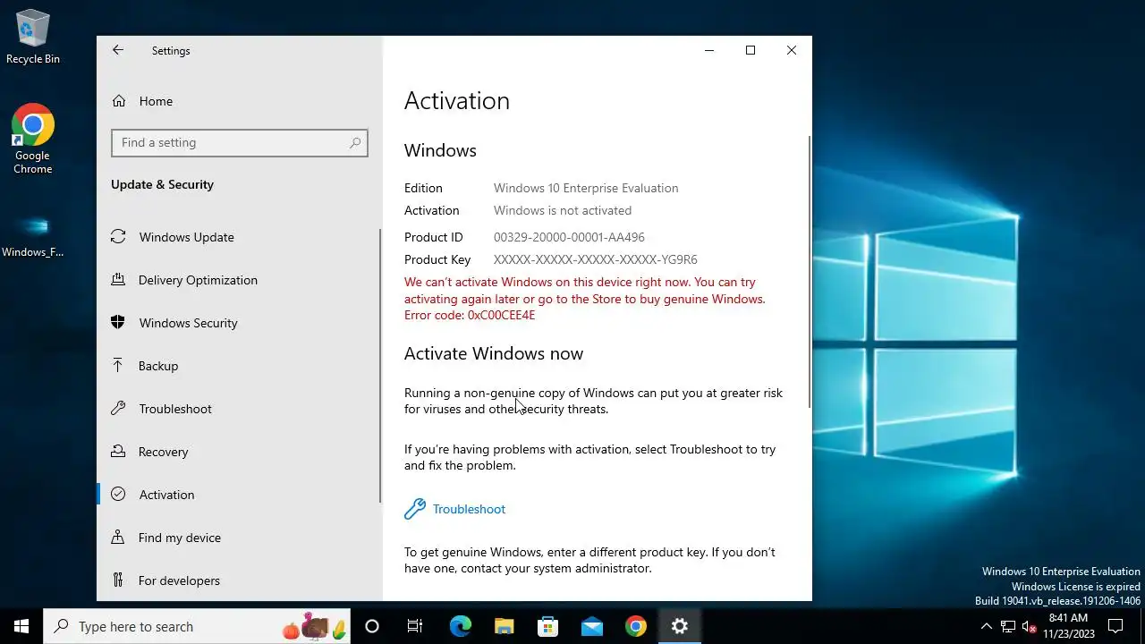This screenshot has height=644, width=1145.
Task: Select Troubleshoot in the sidebar
Action: (238, 409)
